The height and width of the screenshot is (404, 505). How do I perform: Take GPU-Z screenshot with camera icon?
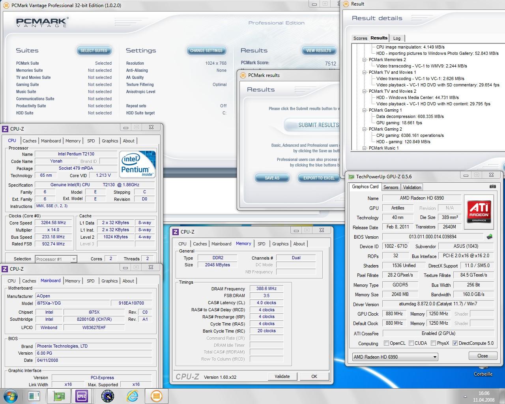tap(492, 187)
